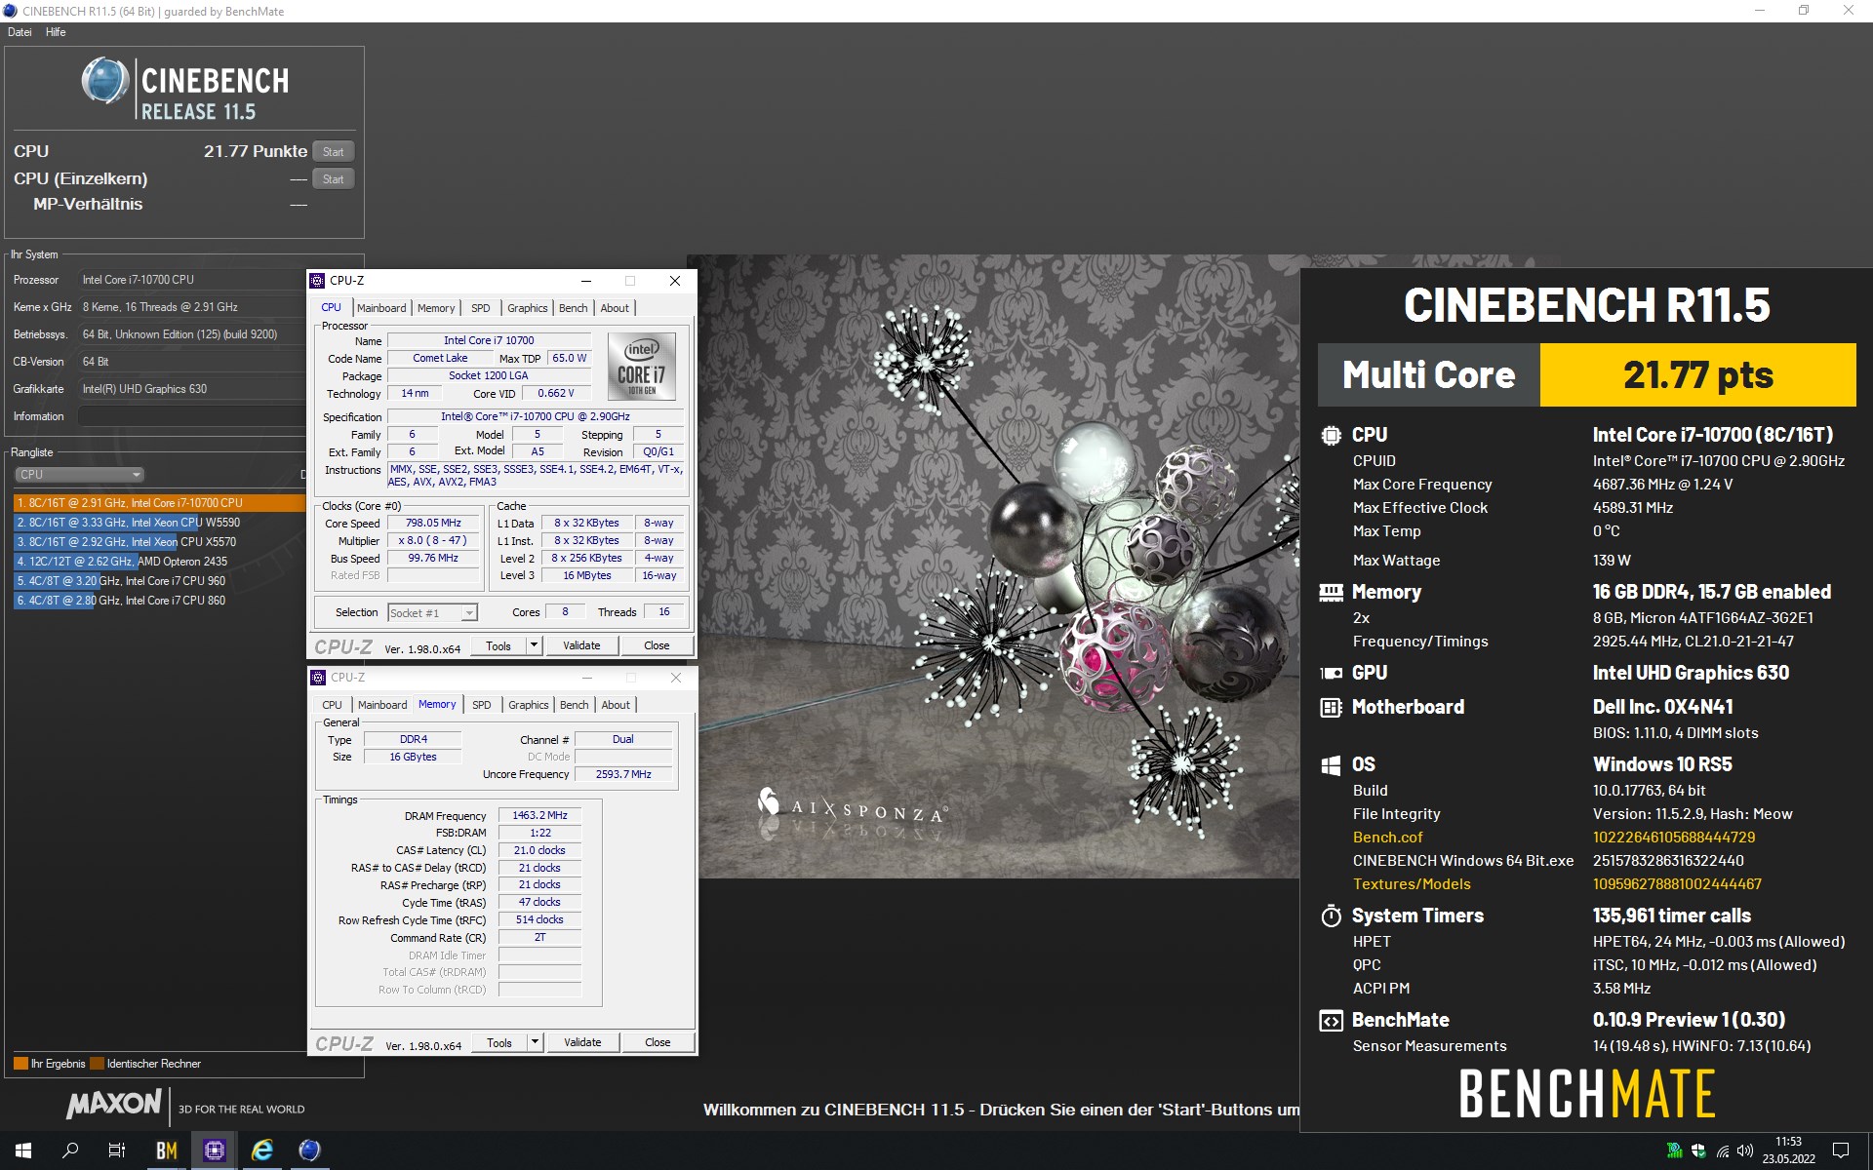
Task: Click the GPU icon in BenchMate panel
Action: coord(1331,673)
